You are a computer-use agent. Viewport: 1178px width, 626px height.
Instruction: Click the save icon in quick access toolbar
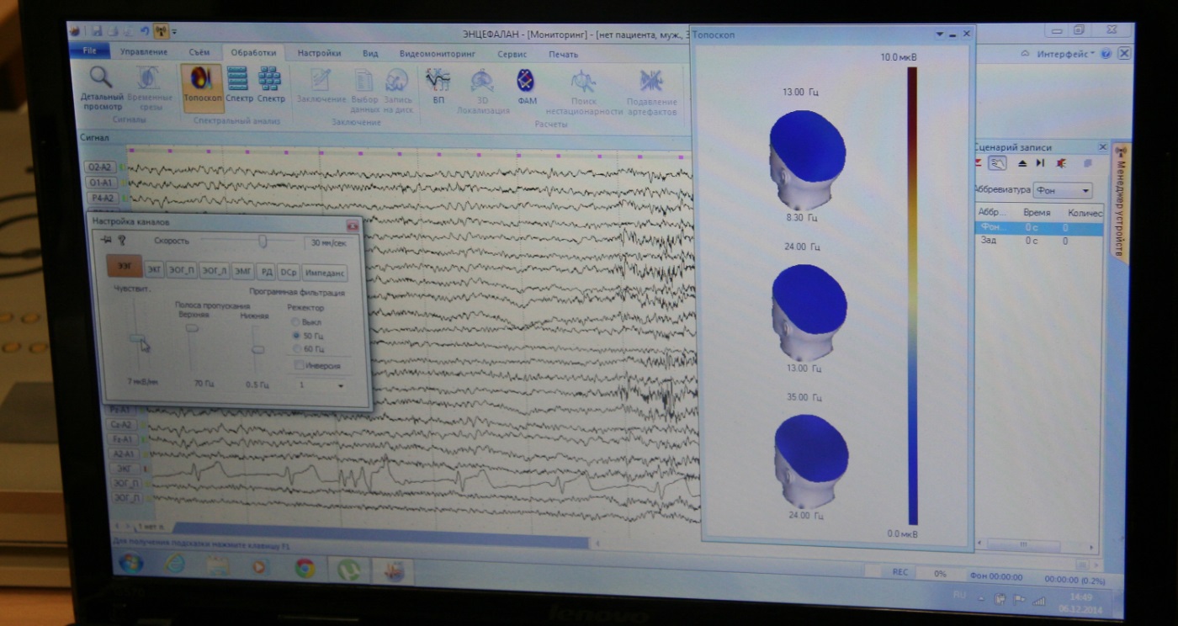point(98,30)
